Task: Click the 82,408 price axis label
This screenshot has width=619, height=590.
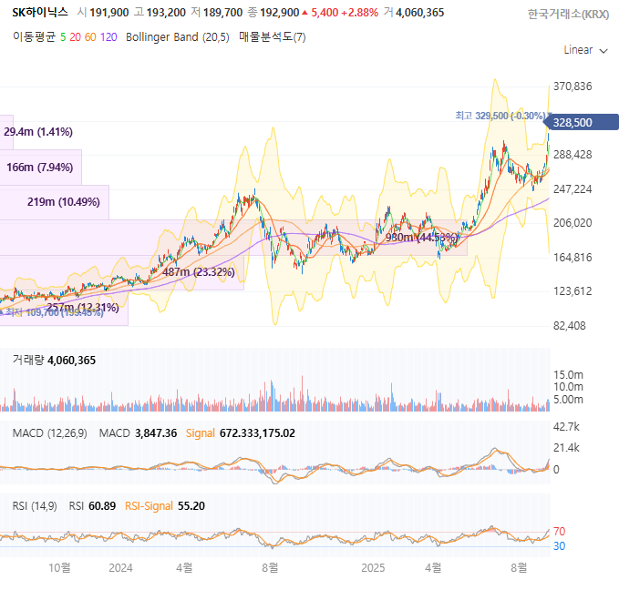Action: (x=569, y=326)
